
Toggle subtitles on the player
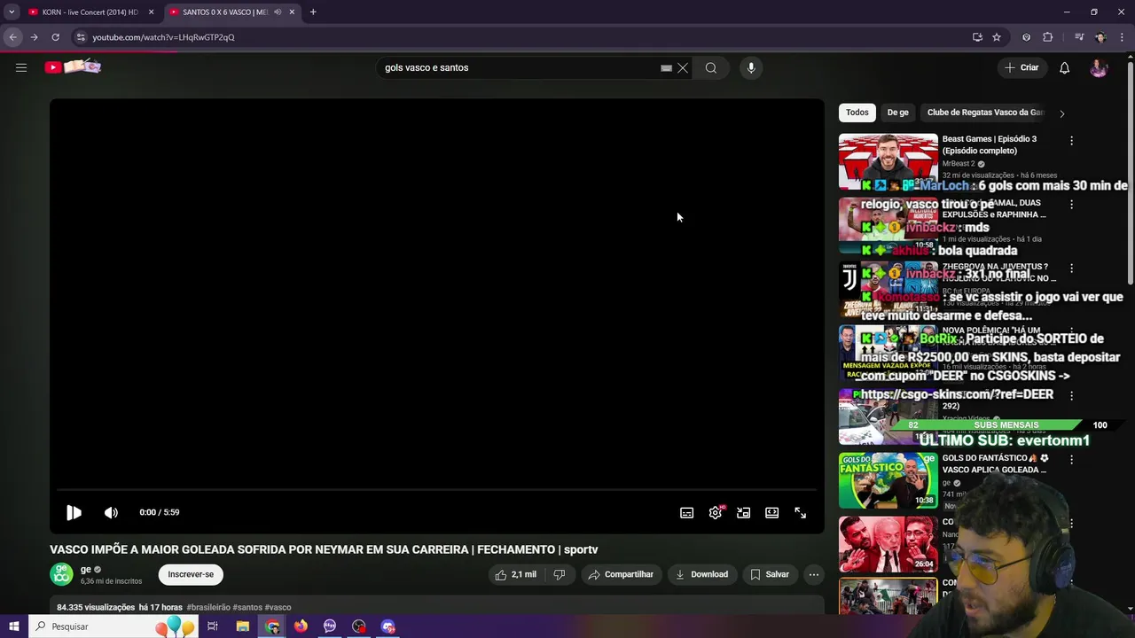(686, 512)
